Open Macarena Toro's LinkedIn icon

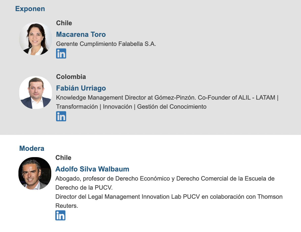61,54
